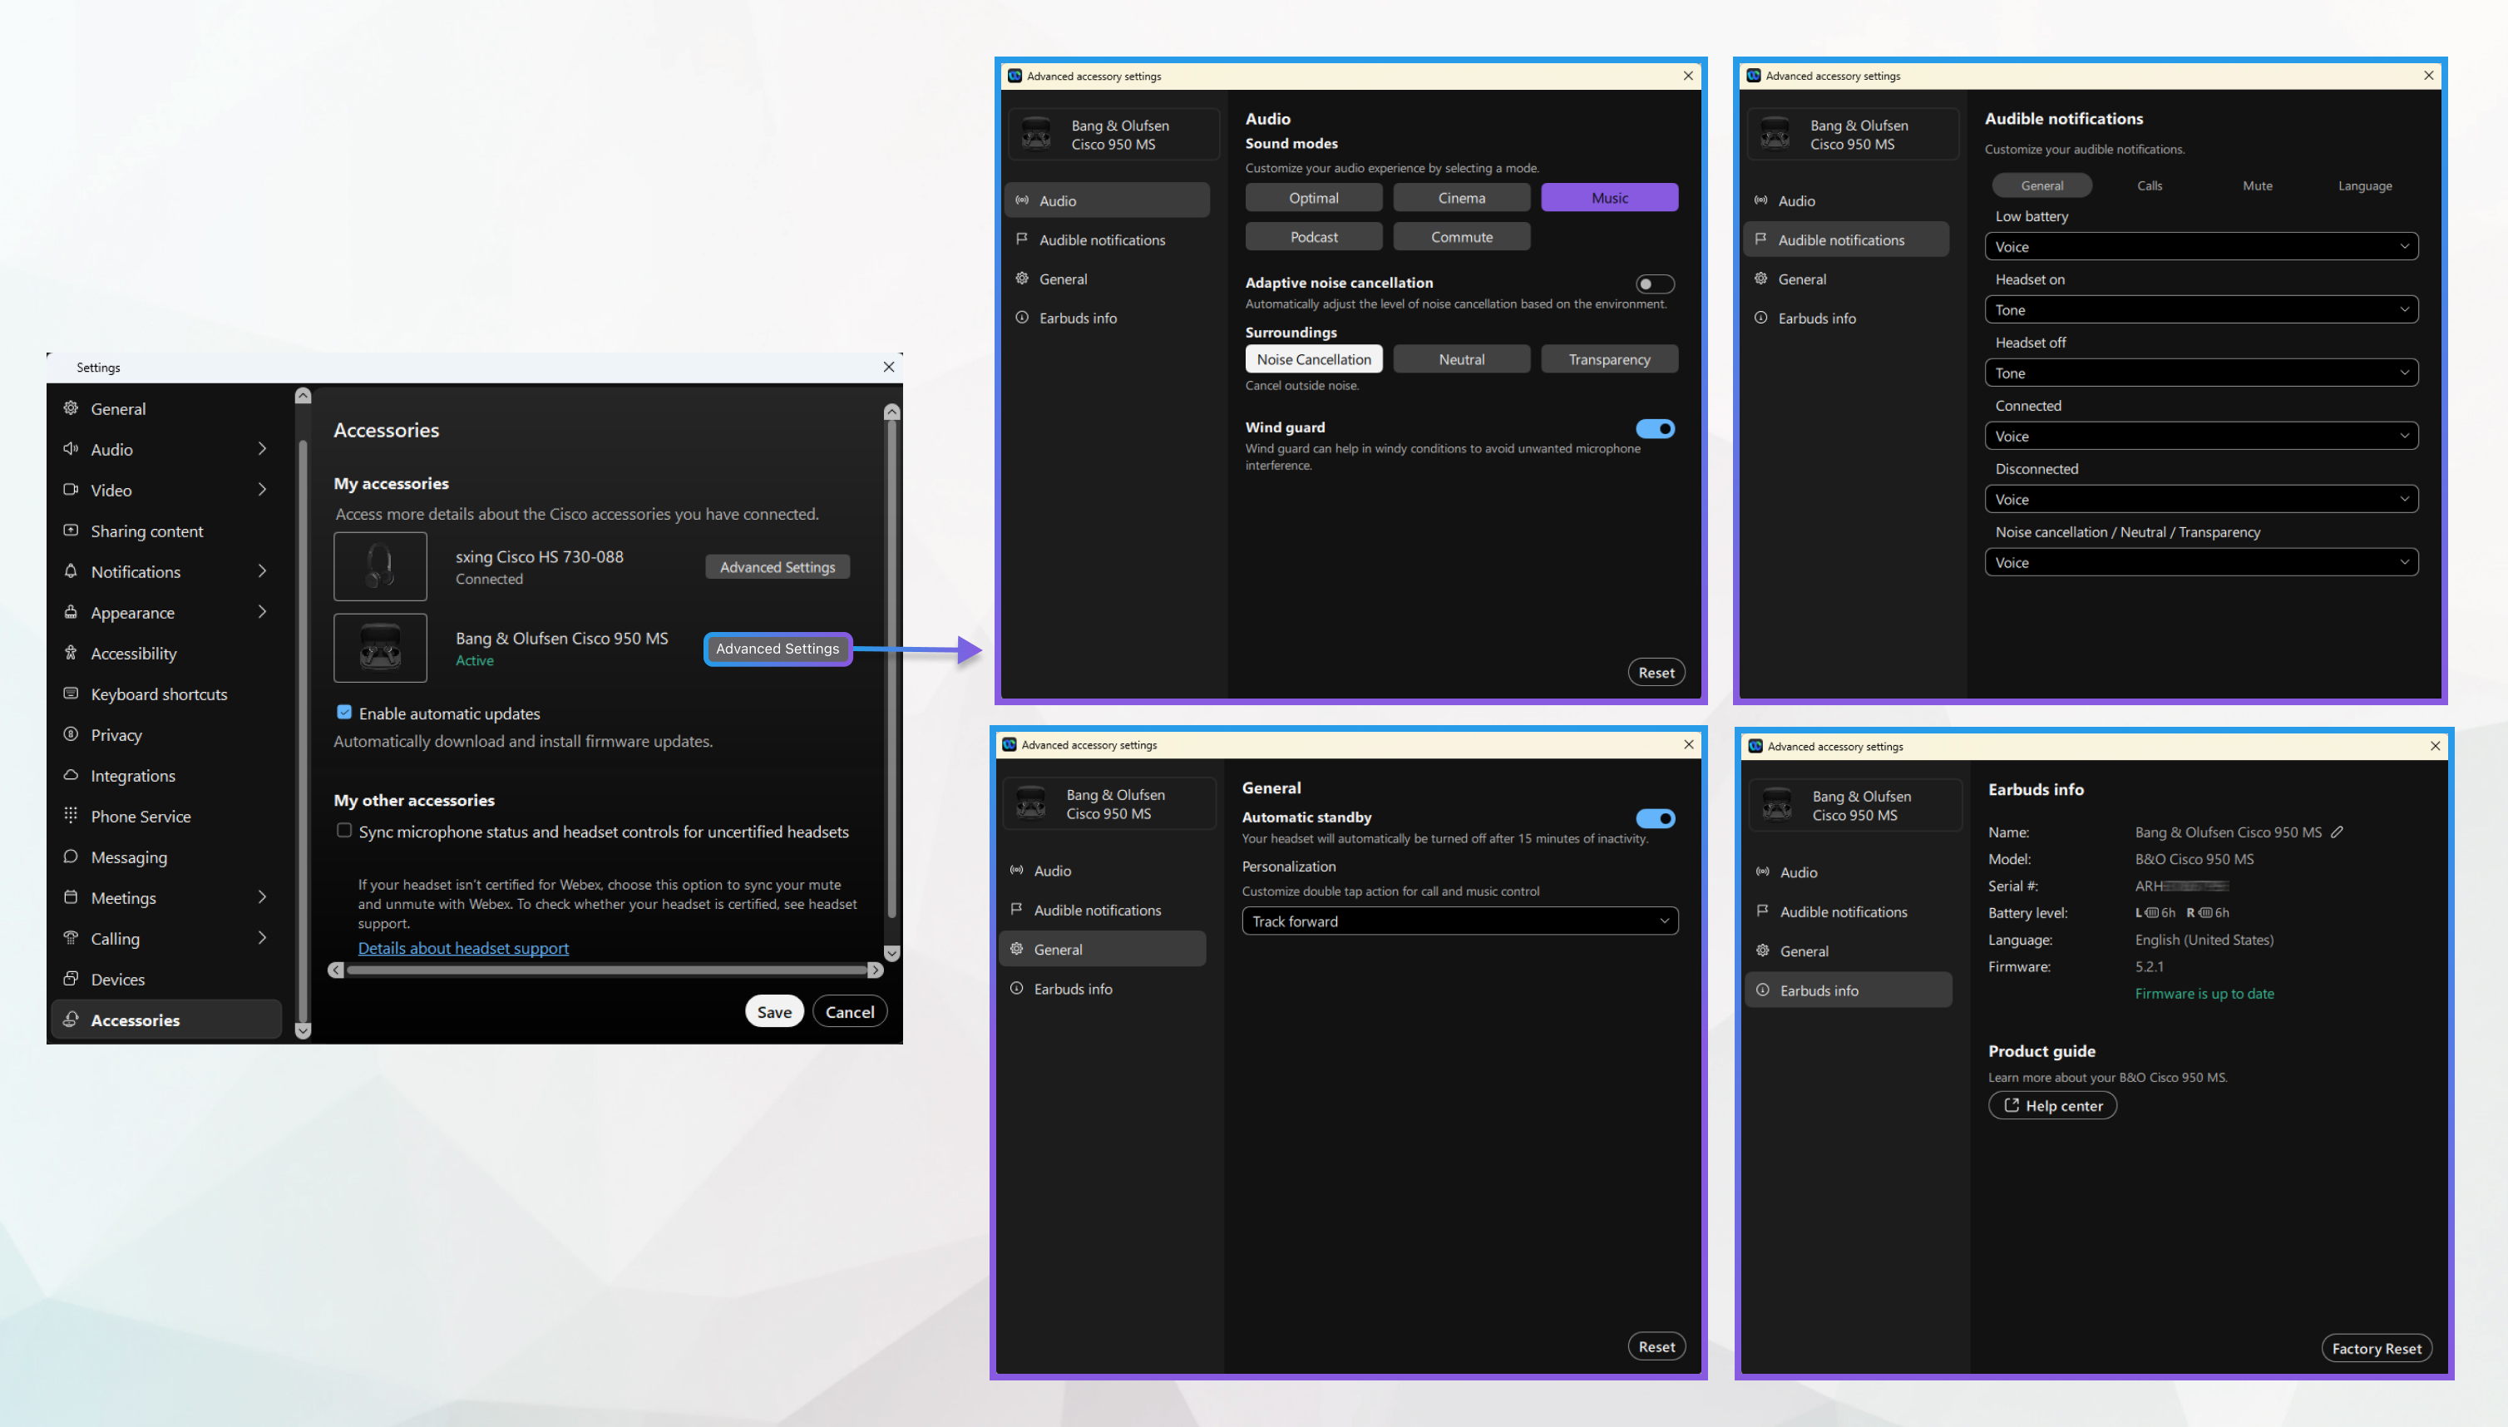Click the Privacy icon in Settings sidebar
This screenshot has height=1427, width=2508.
[71, 734]
